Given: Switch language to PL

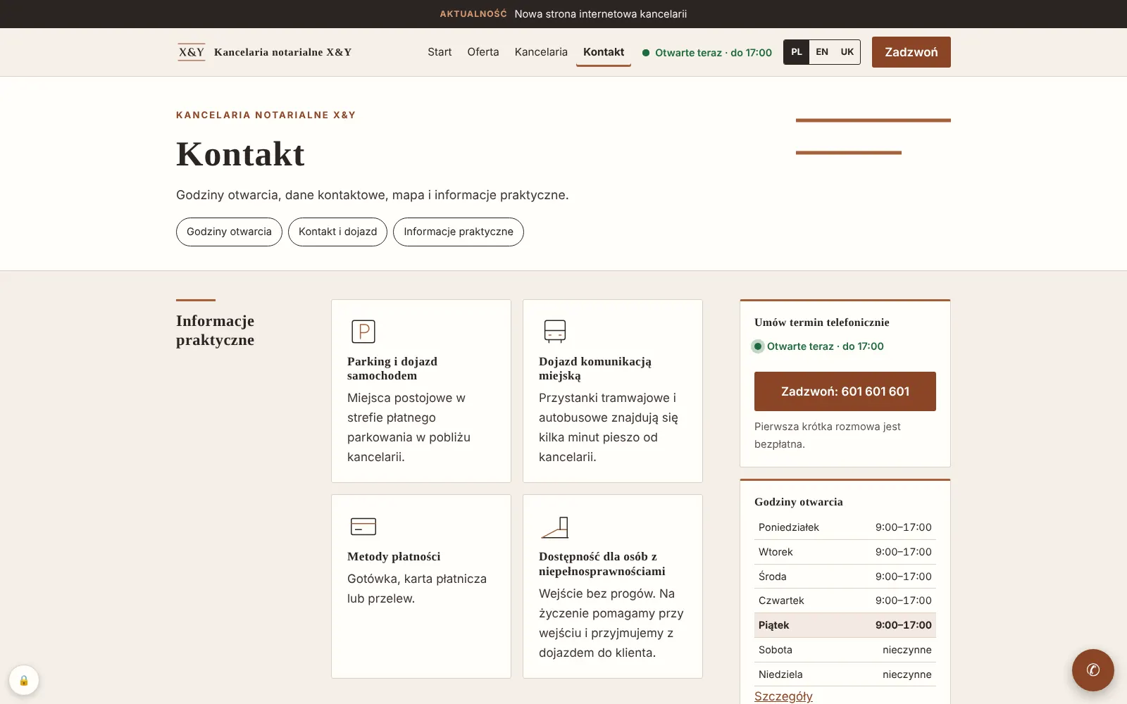Looking at the screenshot, I should click(797, 52).
